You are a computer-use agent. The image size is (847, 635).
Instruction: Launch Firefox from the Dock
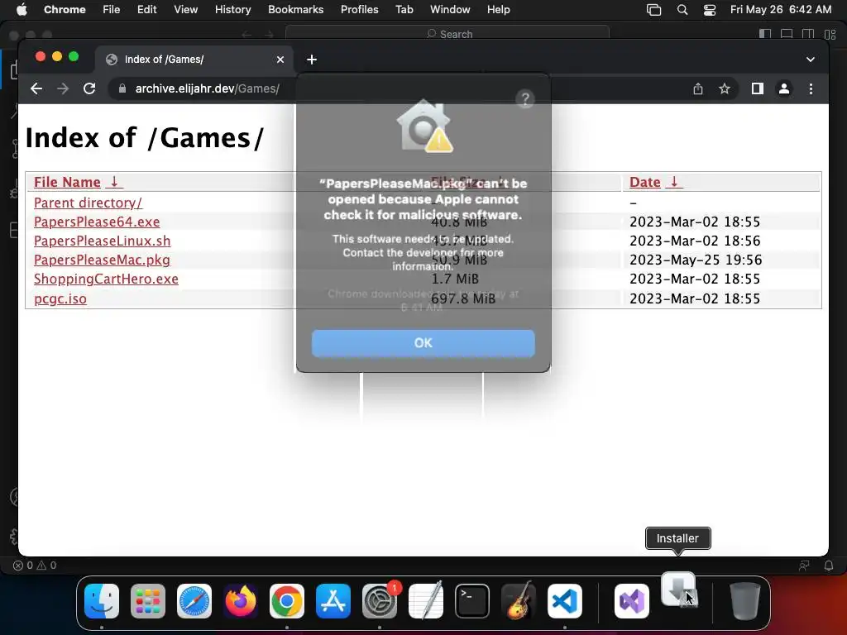241,600
